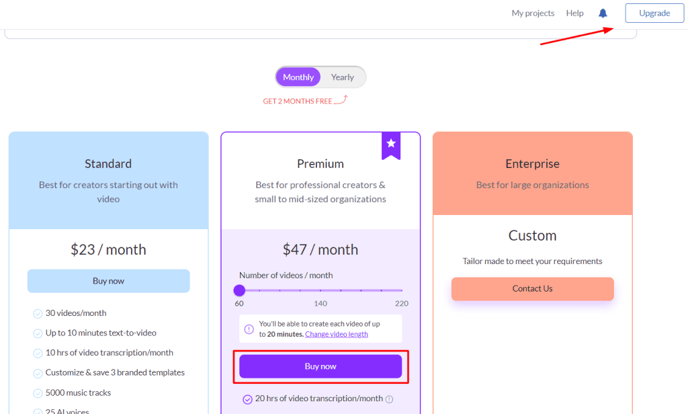Open the Change video length link

click(336, 334)
